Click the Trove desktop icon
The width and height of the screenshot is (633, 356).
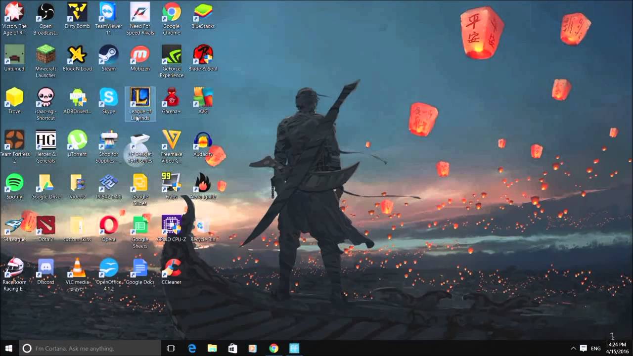point(14,101)
